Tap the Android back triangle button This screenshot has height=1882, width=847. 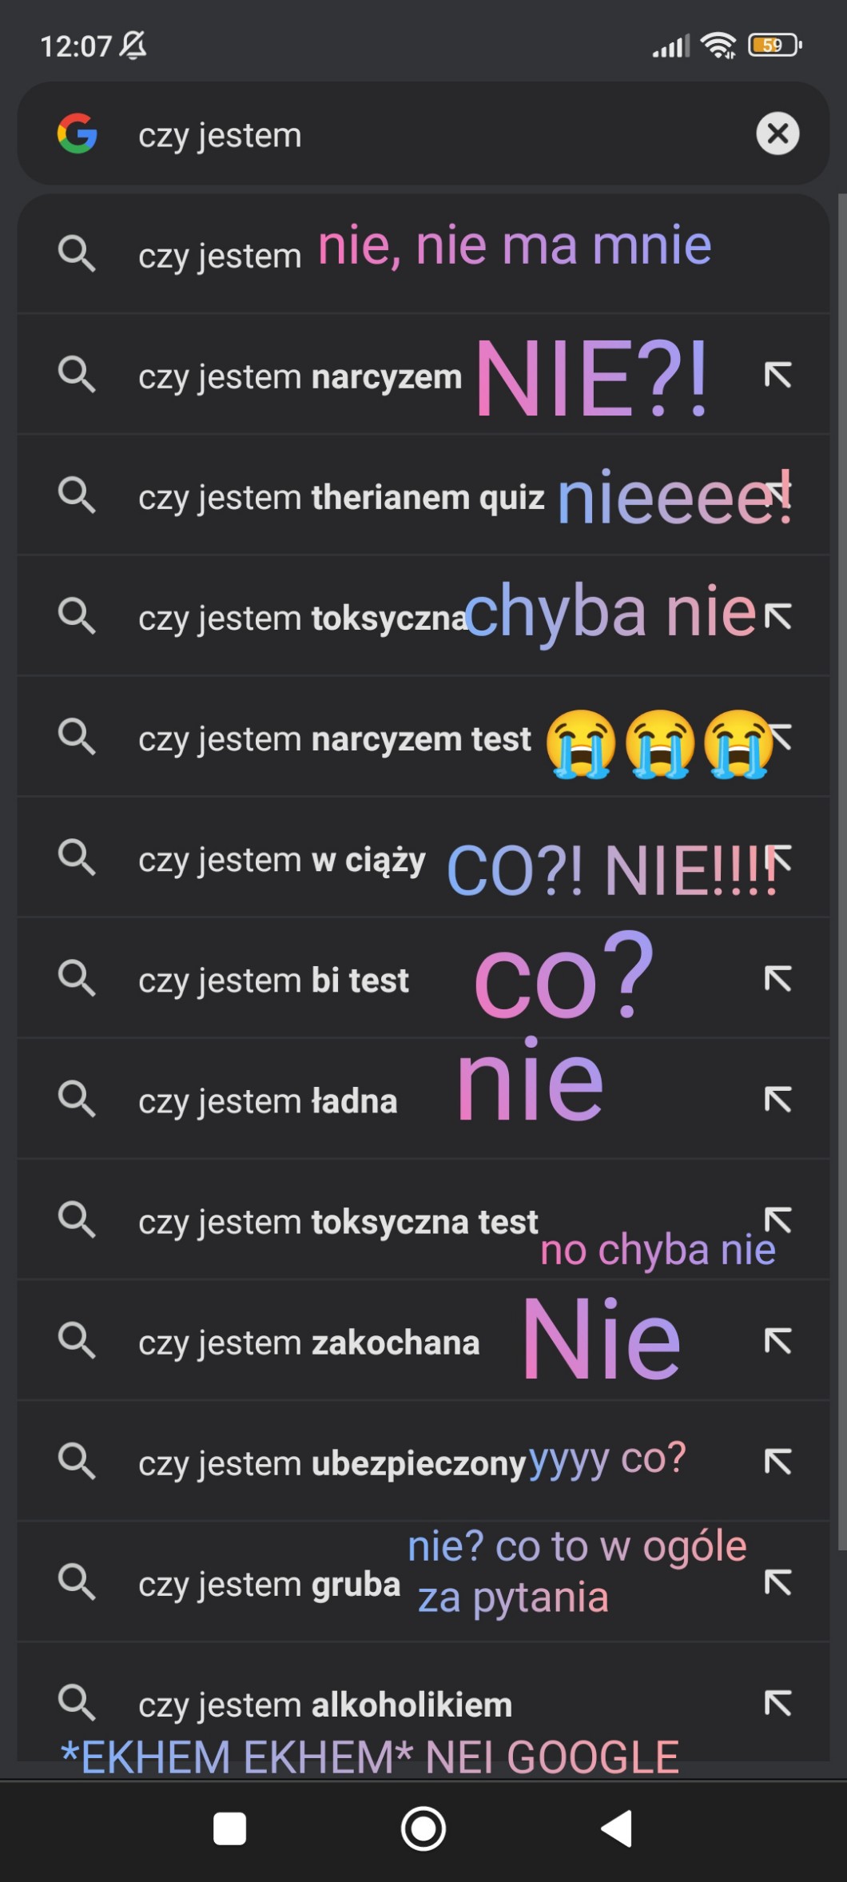pyautogui.click(x=617, y=1828)
